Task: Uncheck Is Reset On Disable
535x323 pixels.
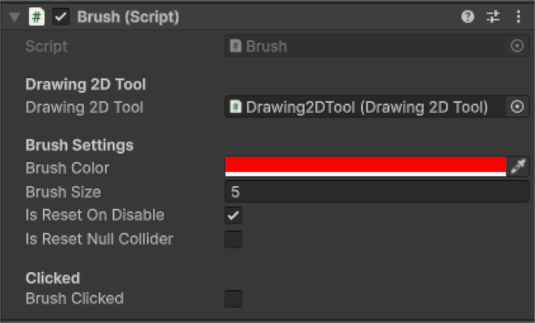Action: coord(233,216)
